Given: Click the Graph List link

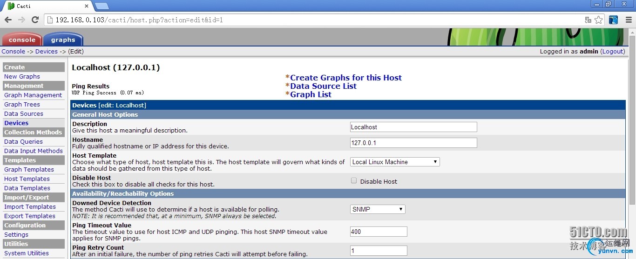Looking at the screenshot, I should tap(311, 94).
